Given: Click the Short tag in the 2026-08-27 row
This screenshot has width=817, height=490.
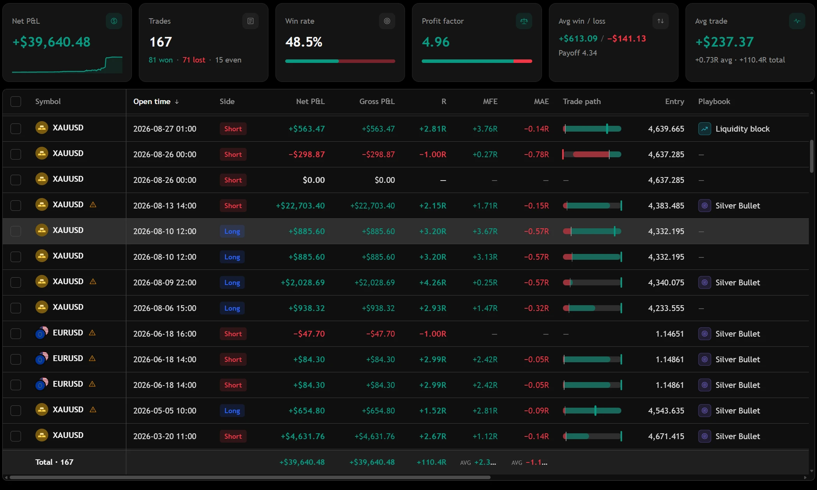Looking at the screenshot, I should 233,129.
